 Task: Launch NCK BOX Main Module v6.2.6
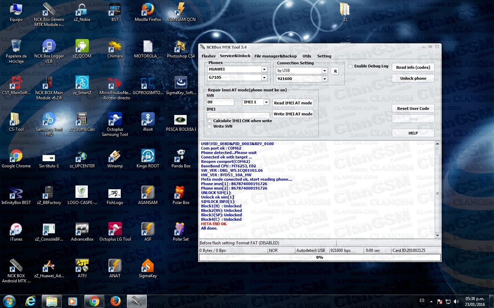[49, 88]
